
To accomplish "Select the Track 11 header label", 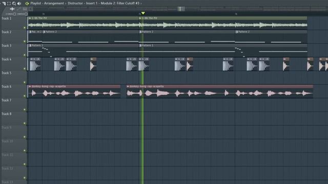I will [x=7, y=155].
